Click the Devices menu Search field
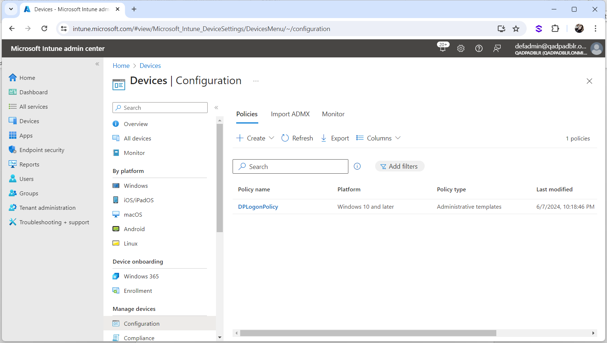The width and height of the screenshot is (607, 343). tap(160, 108)
